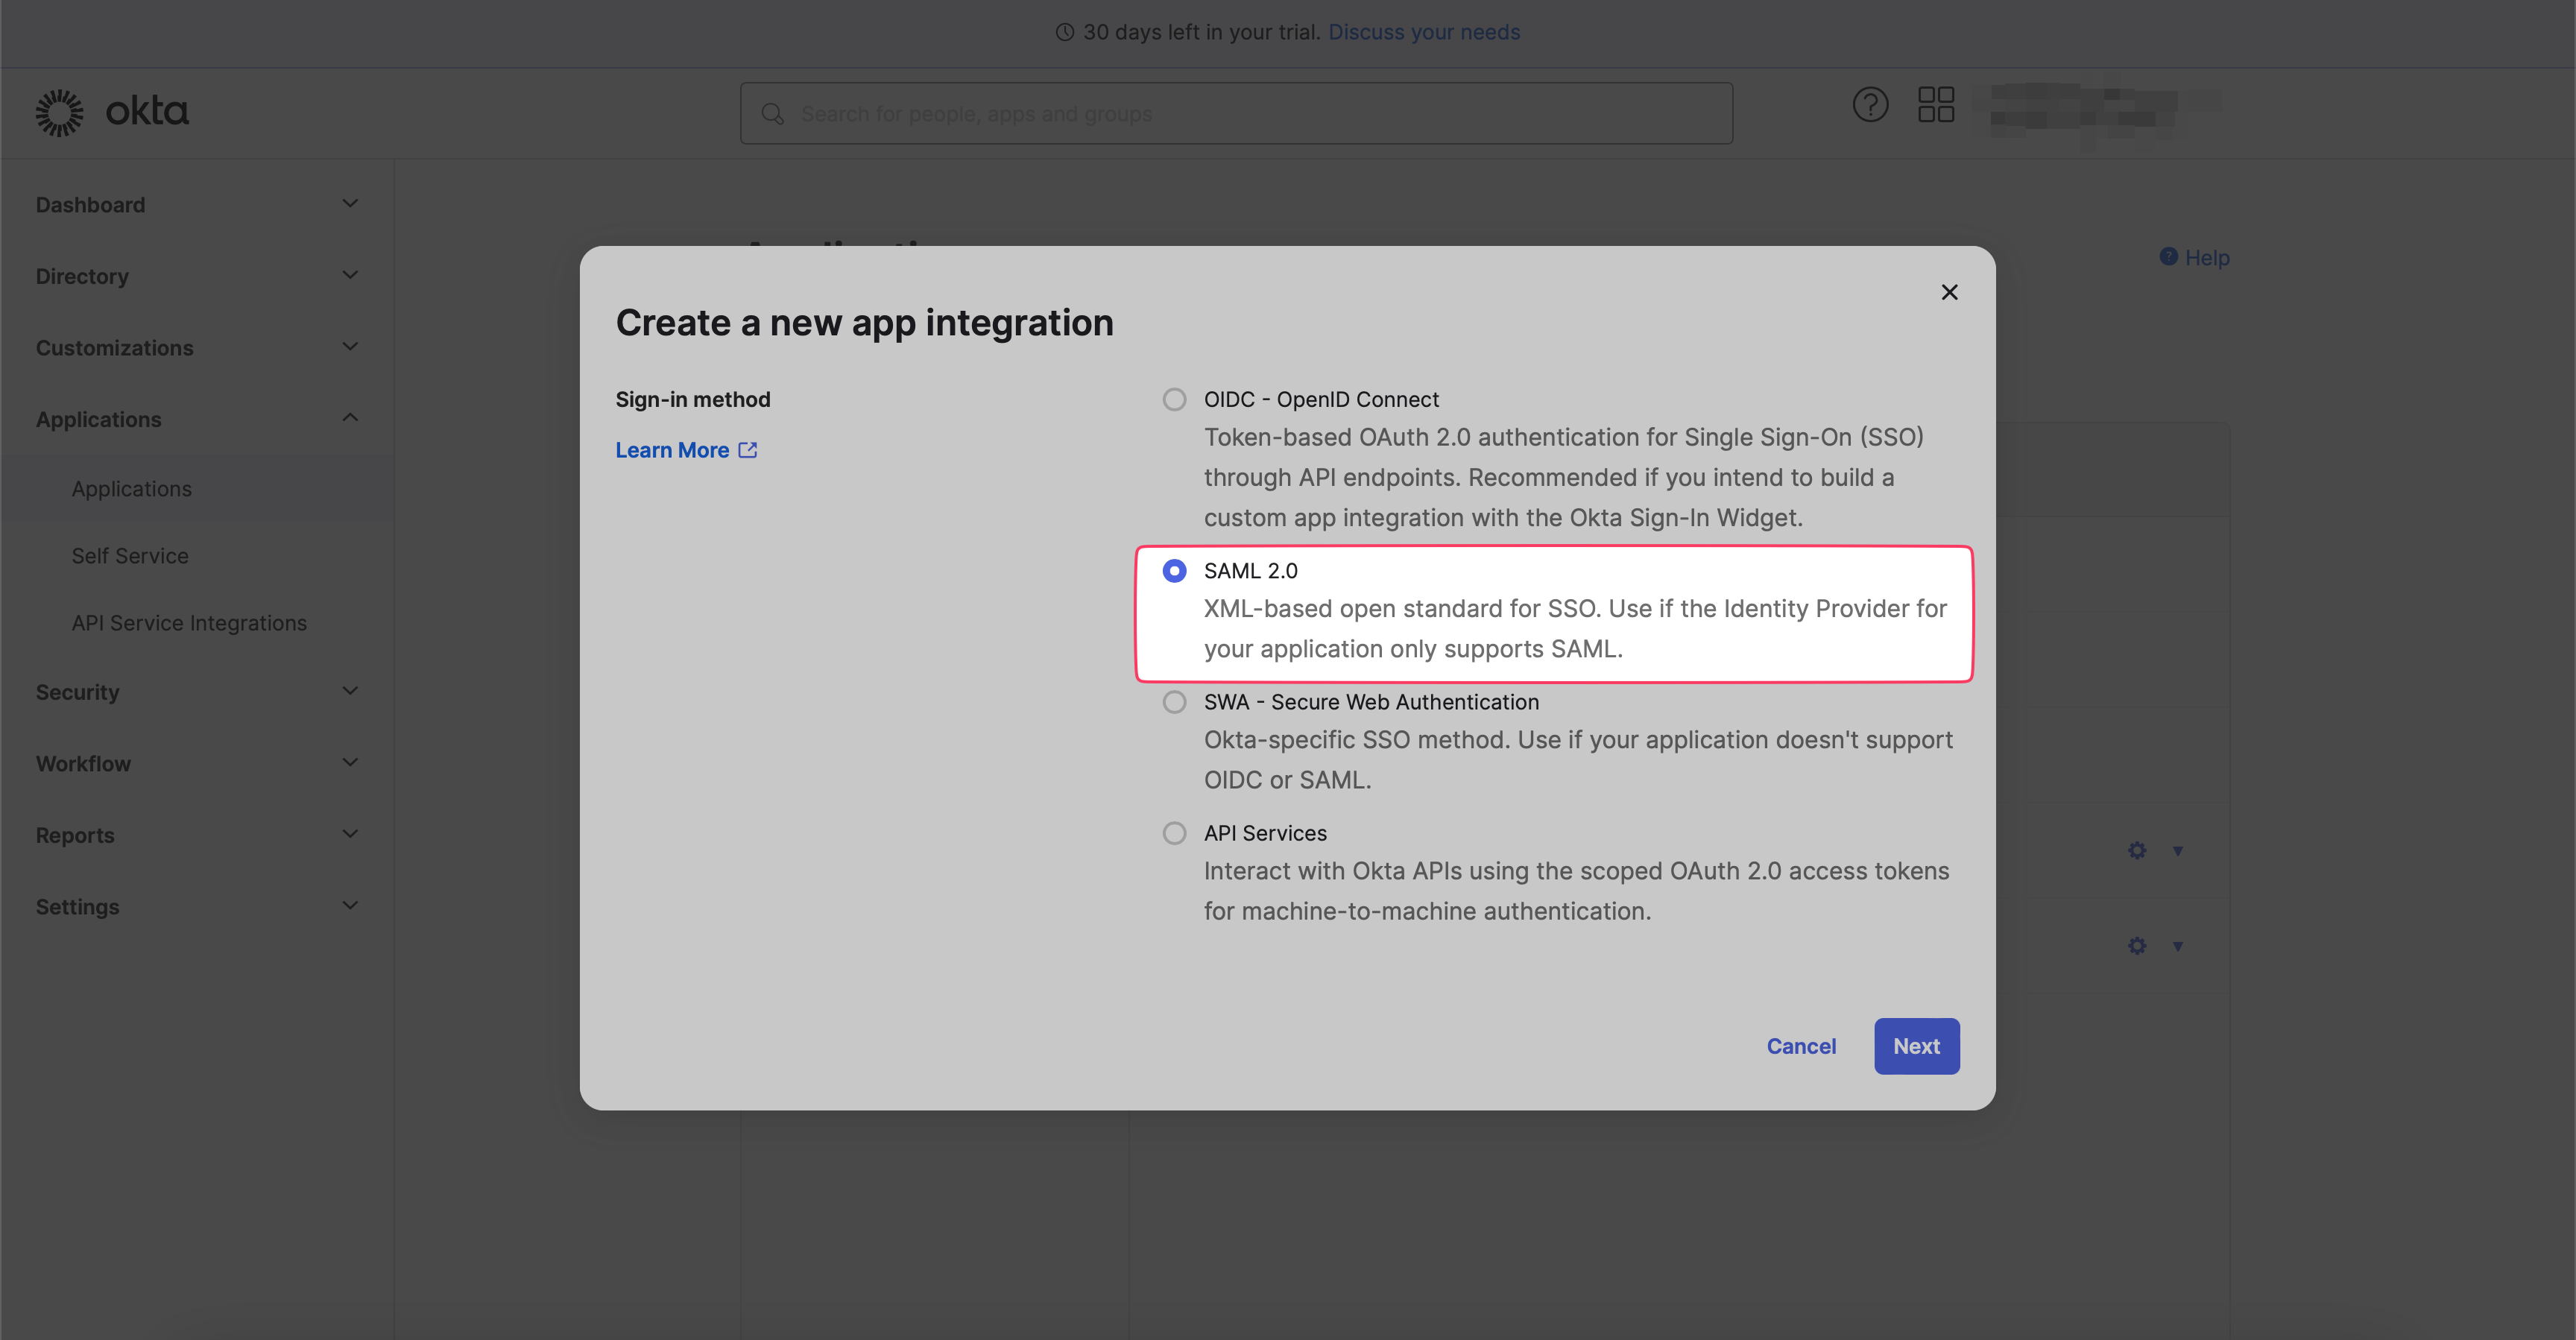Click Reports label in sidebar

click(x=75, y=835)
